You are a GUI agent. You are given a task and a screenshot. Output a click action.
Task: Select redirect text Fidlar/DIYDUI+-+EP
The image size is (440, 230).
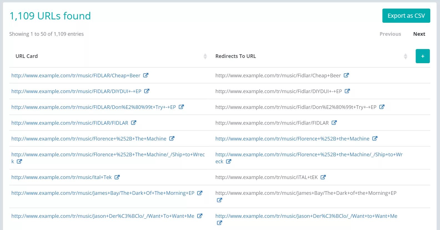click(x=279, y=91)
